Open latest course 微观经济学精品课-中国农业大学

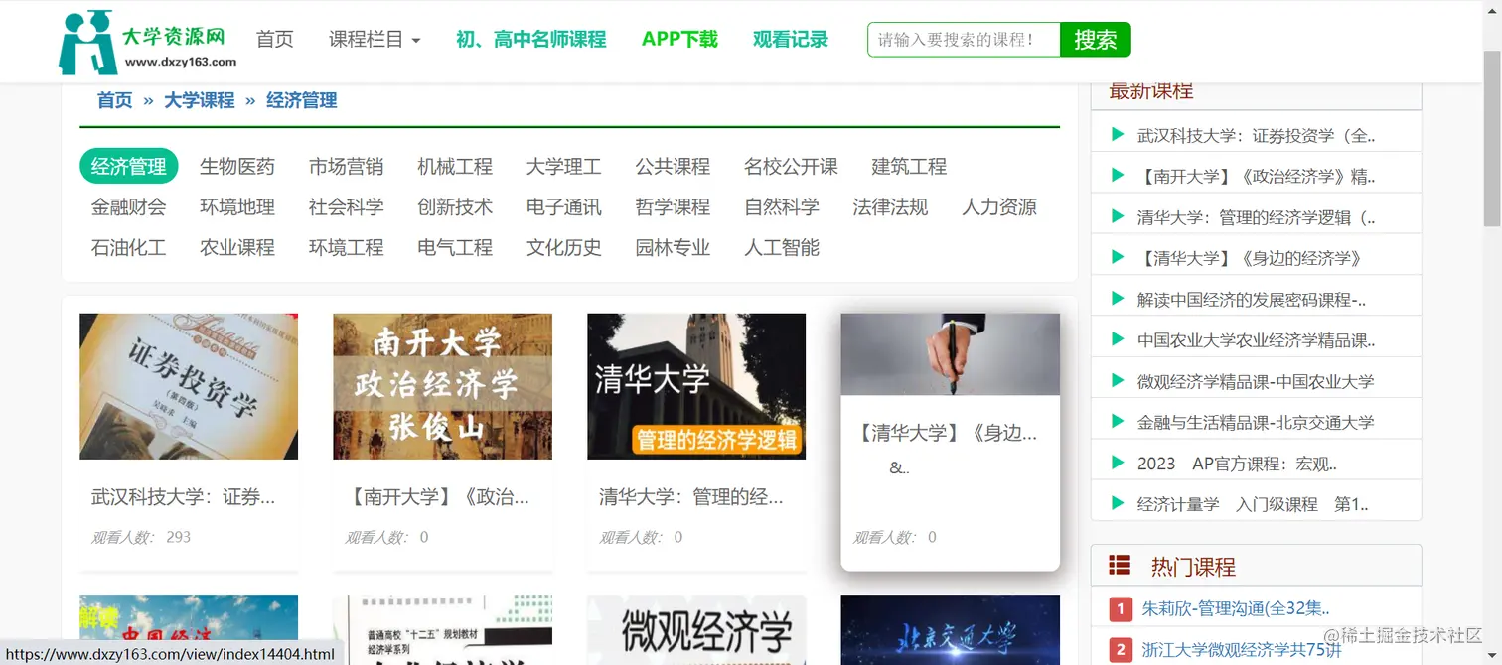(1256, 381)
